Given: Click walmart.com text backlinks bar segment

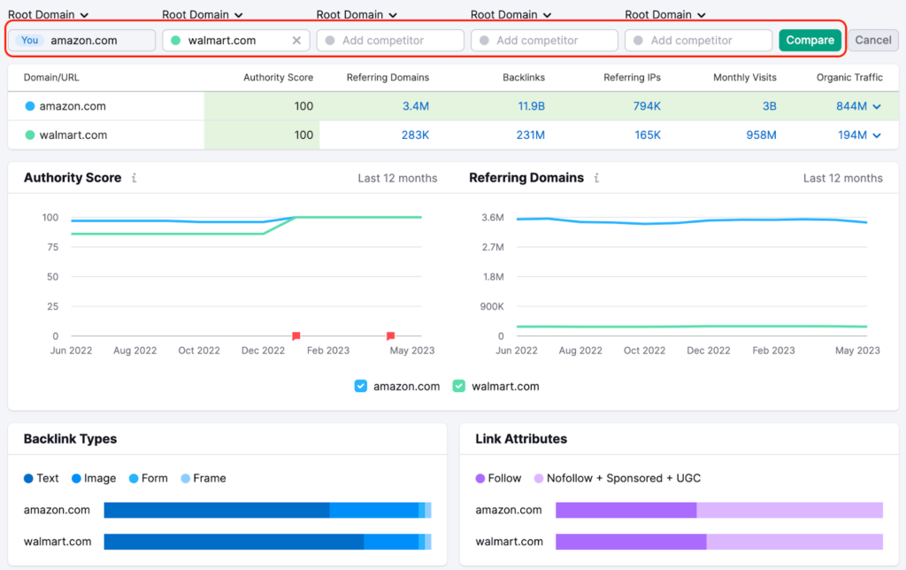Looking at the screenshot, I should click(x=234, y=542).
